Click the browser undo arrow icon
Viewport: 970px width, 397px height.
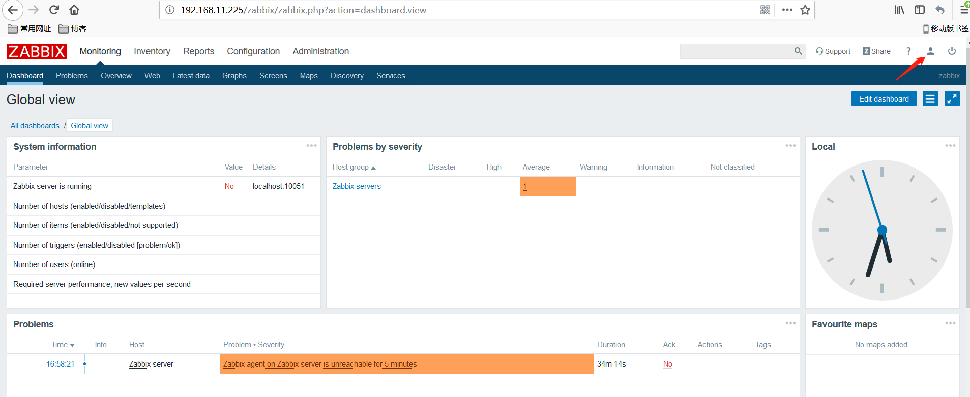(940, 10)
